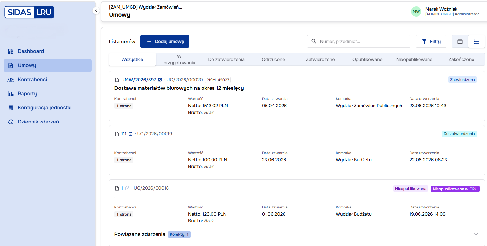Open the Dashboard sidebar icon
Screen dimensions: 487x246
tap(11, 51)
